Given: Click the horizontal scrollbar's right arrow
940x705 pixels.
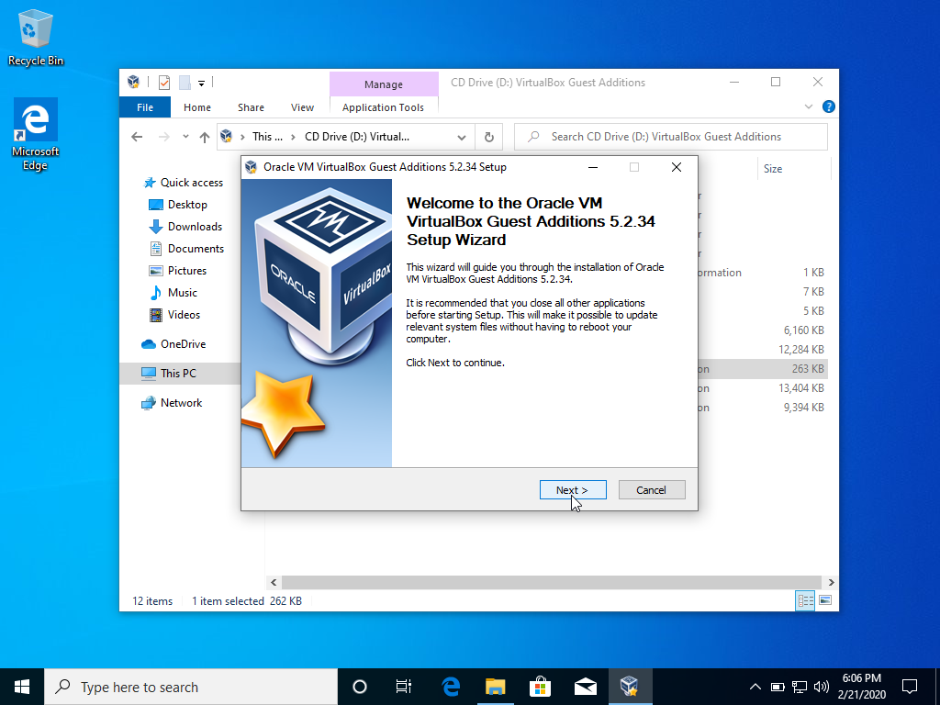Looking at the screenshot, I should 831,582.
